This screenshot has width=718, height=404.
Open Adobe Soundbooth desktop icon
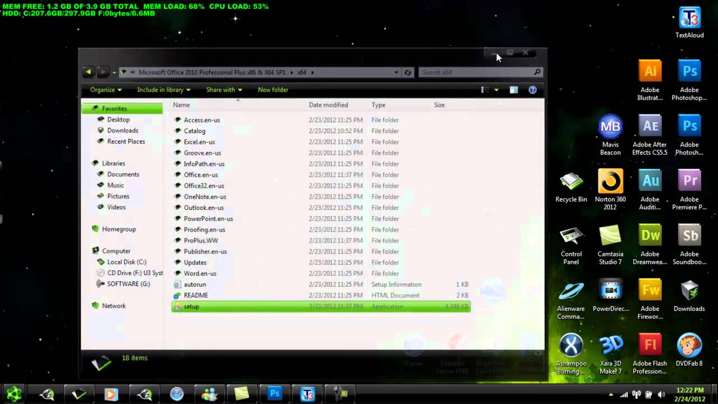(x=689, y=245)
